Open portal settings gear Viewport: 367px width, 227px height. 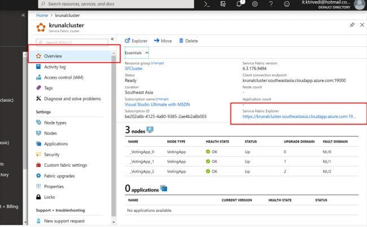255,4
